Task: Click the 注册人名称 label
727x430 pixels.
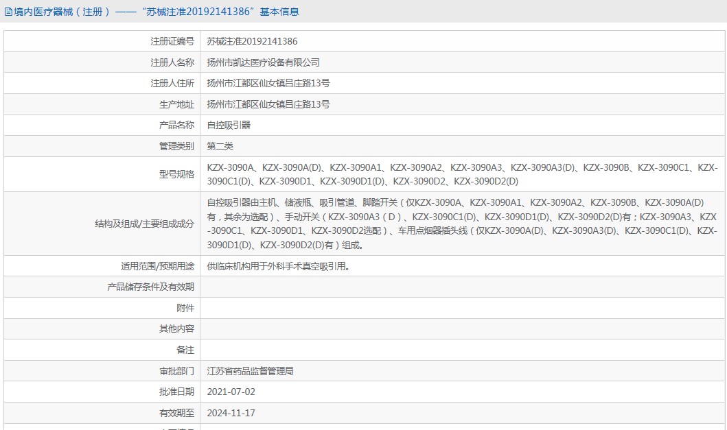Action: (x=172, y=62)
